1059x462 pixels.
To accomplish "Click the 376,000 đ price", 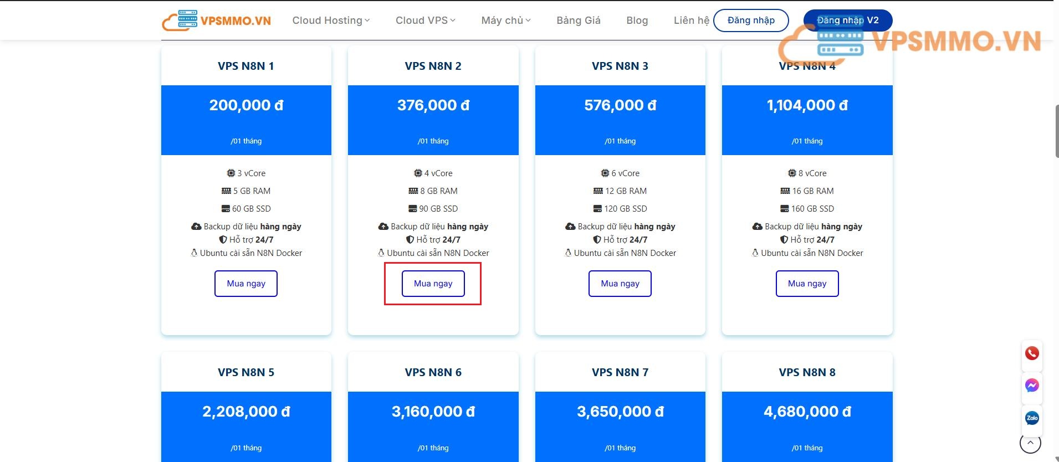I will point(433,105).
